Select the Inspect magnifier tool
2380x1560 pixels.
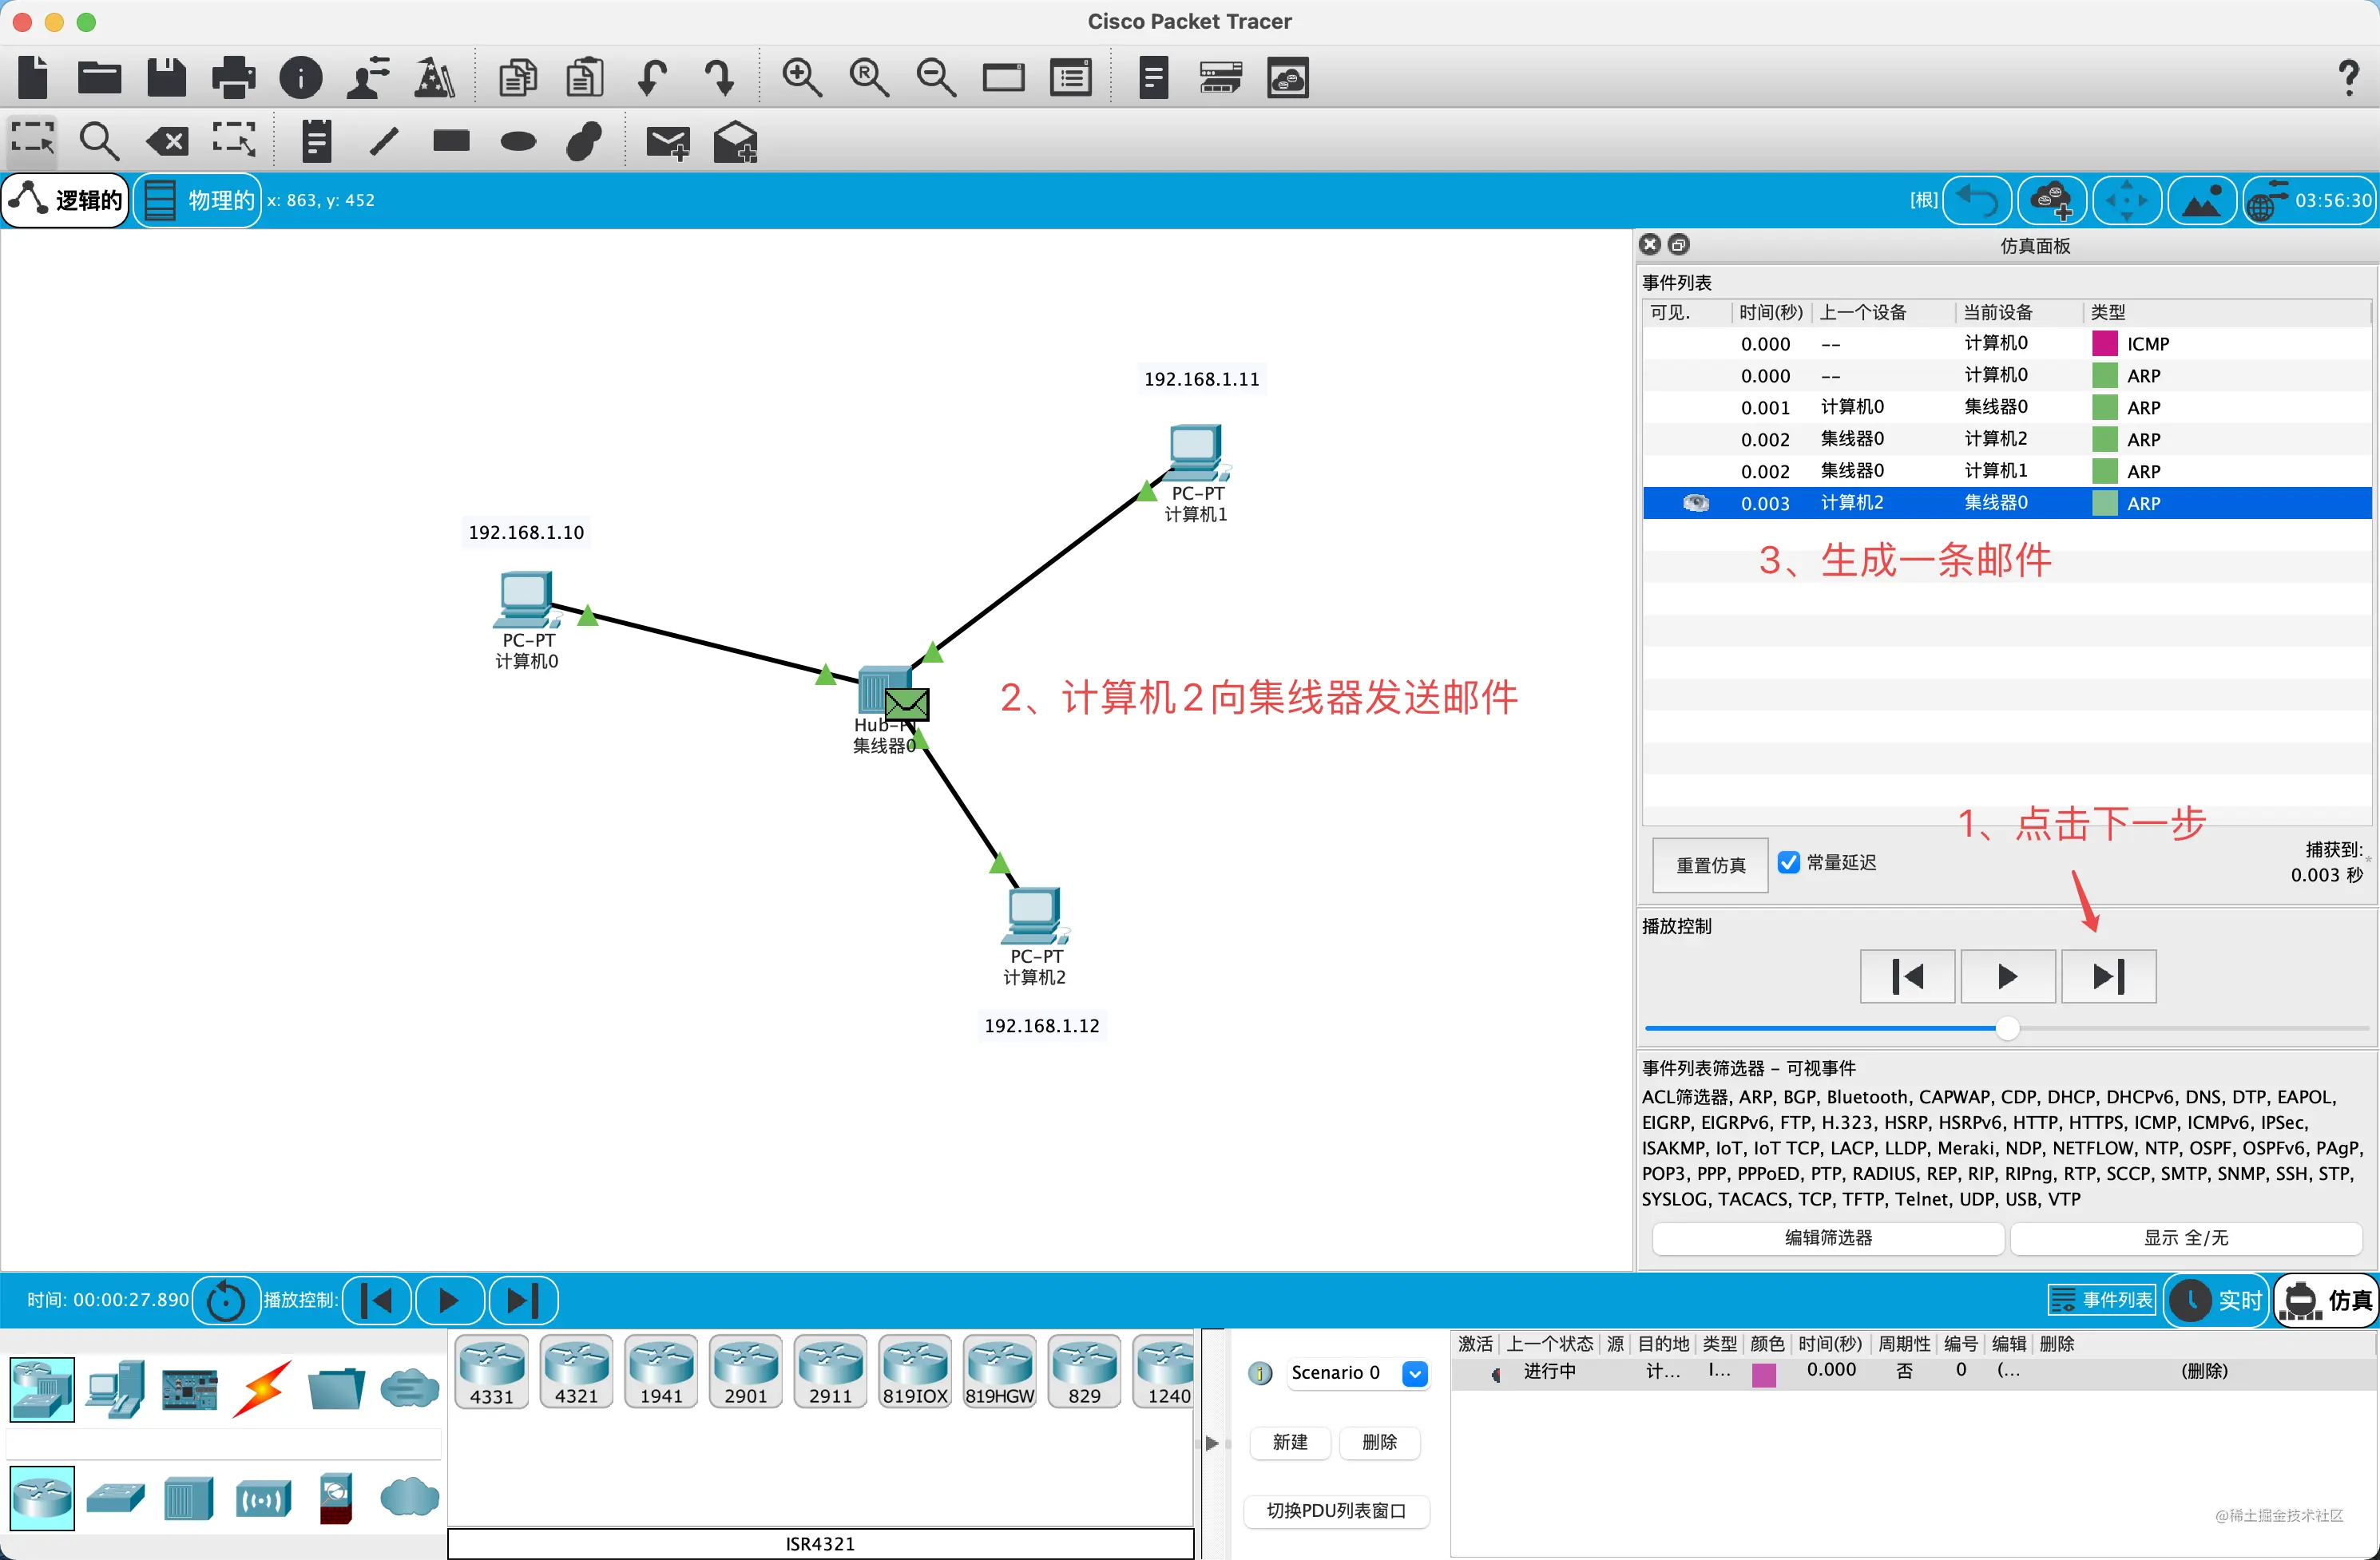point(99,141)
